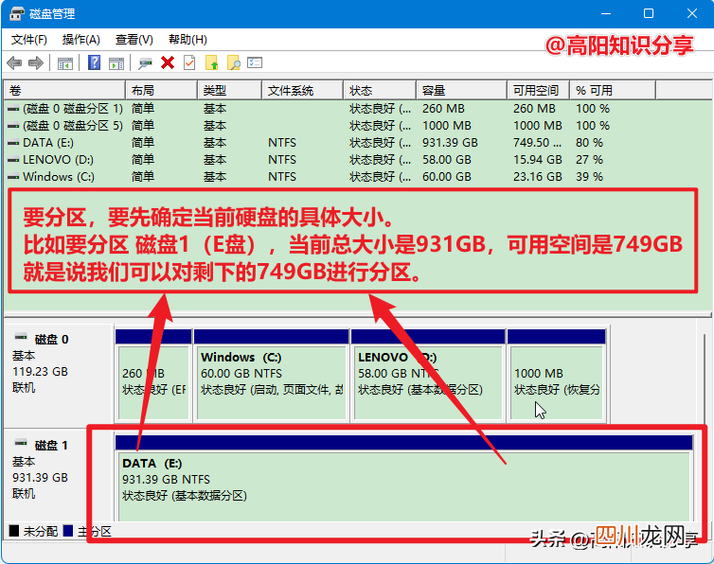This screenshot has width=714, height=564.
Task: Click the blue 主分区 legend swatch
Action: point(68,531)
